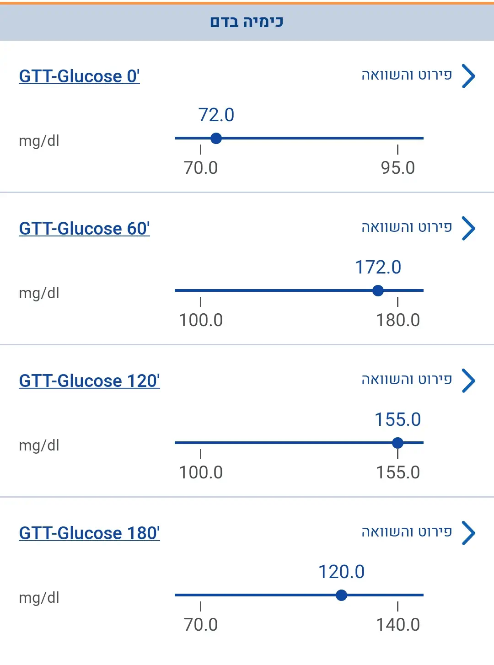Tap פירוט והשוואה text in Glucose 120' row
The image size is (494, 665).
click(x=407, y=380)
